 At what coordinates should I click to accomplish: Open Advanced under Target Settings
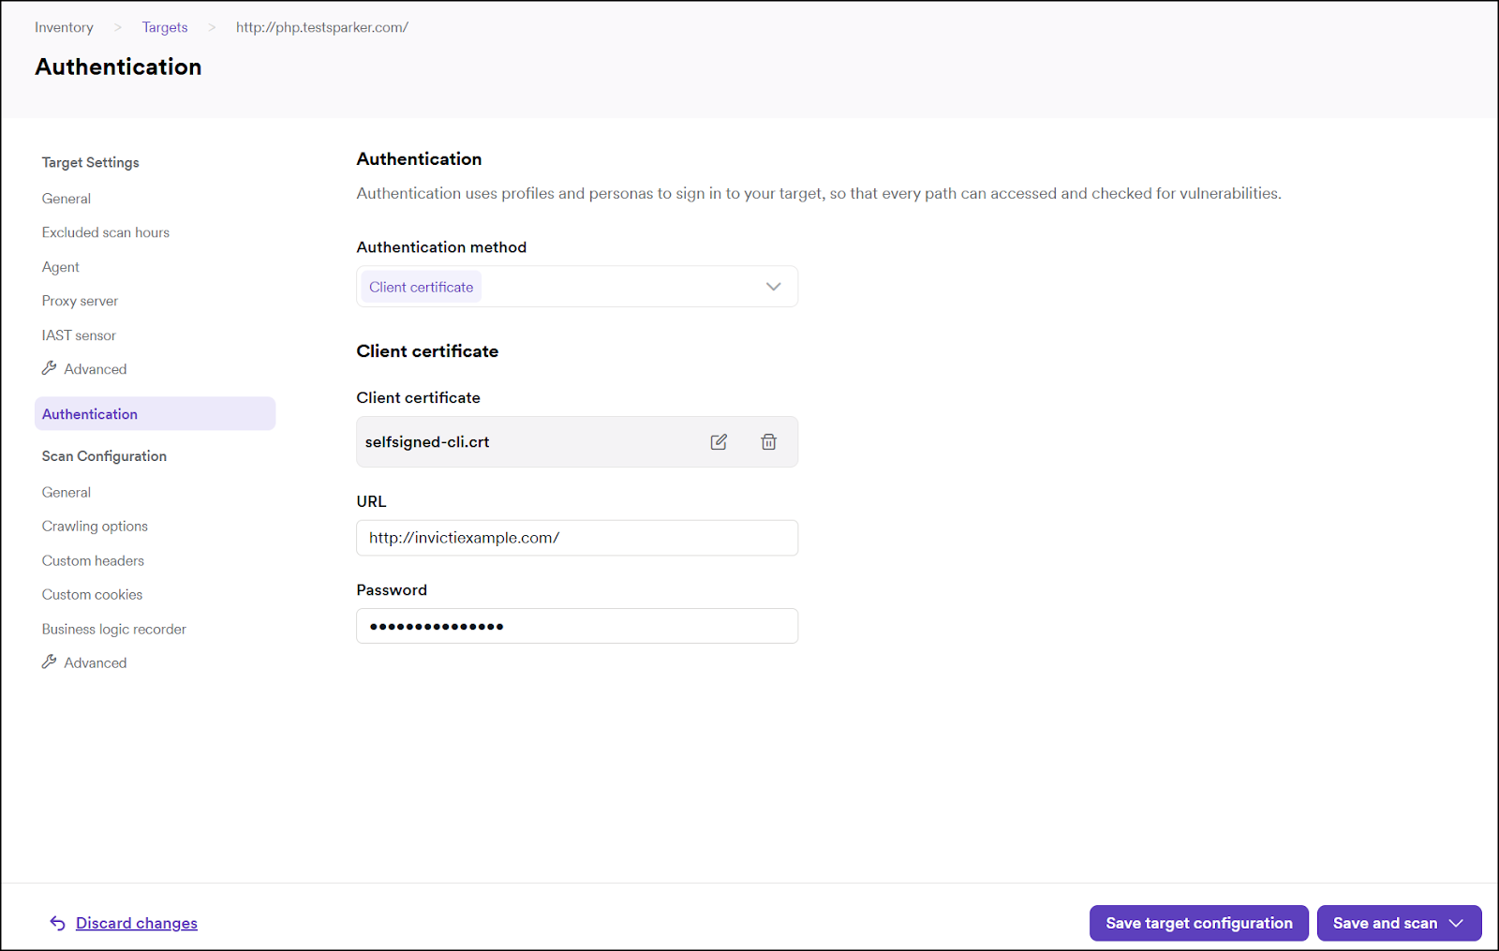[x=95, y=369]
